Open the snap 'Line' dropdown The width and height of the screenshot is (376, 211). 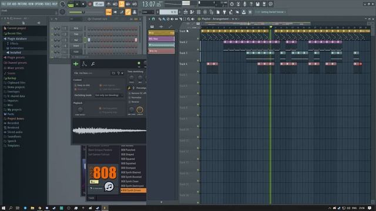click(147, 12)
